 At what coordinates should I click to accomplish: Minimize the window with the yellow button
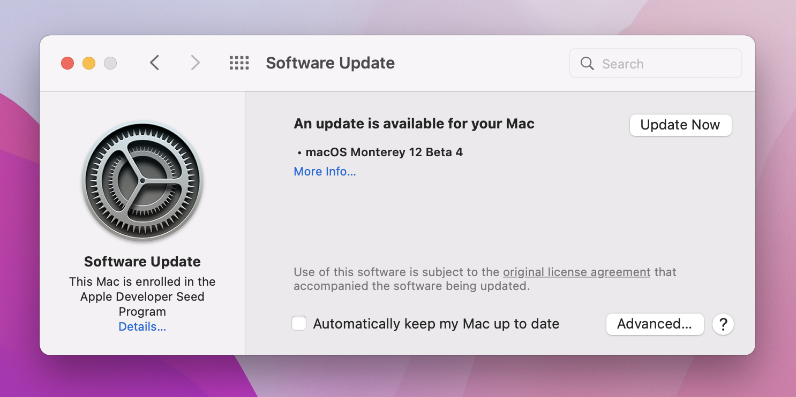(89, 63)
